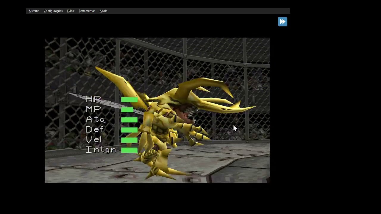Click the green HP stat bar
The image size is (381, 214).
[129, 100]
